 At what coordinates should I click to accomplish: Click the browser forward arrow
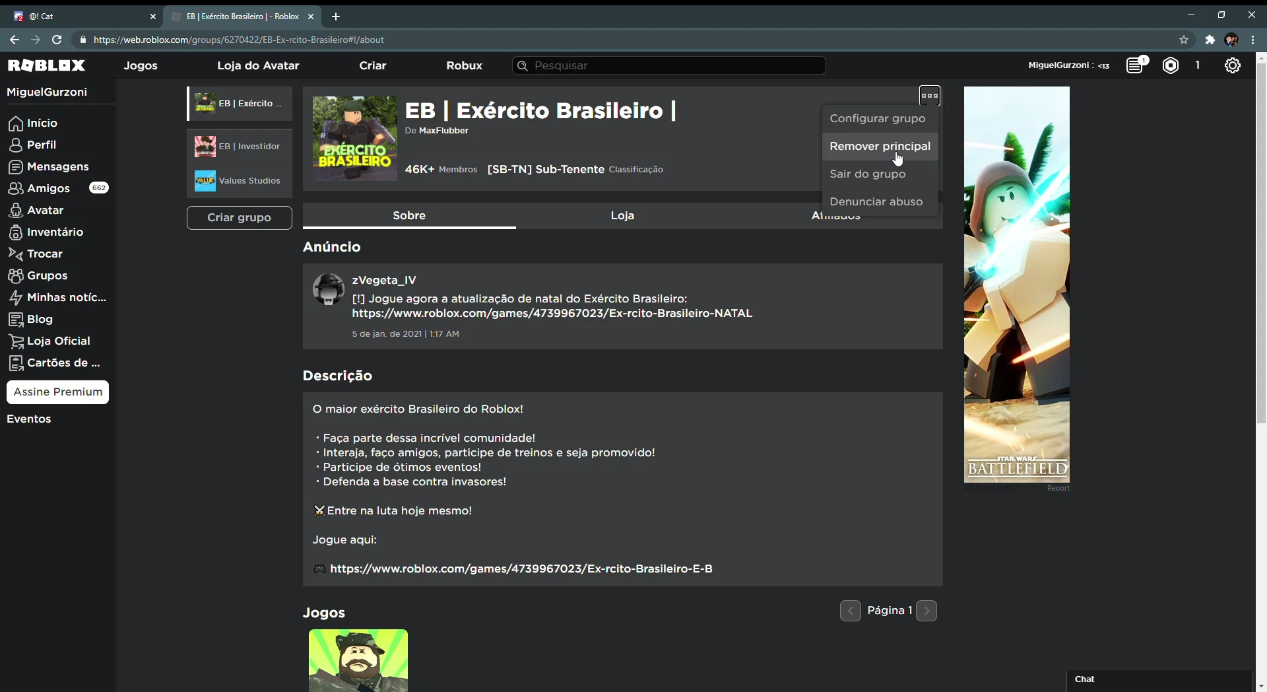coord(36,40)
